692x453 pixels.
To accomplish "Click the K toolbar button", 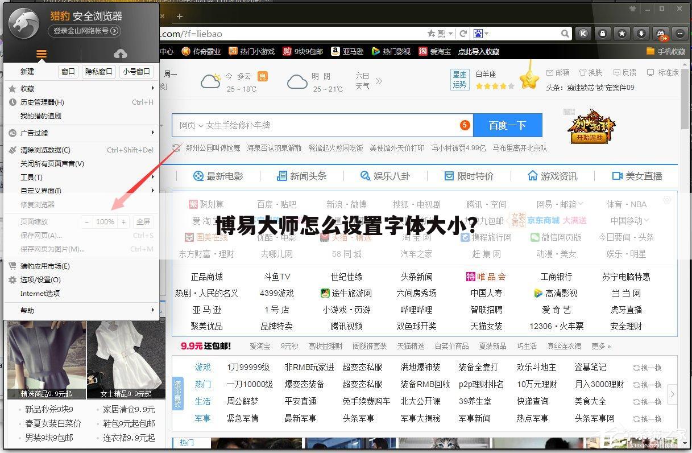I will [x=583, y=34].
